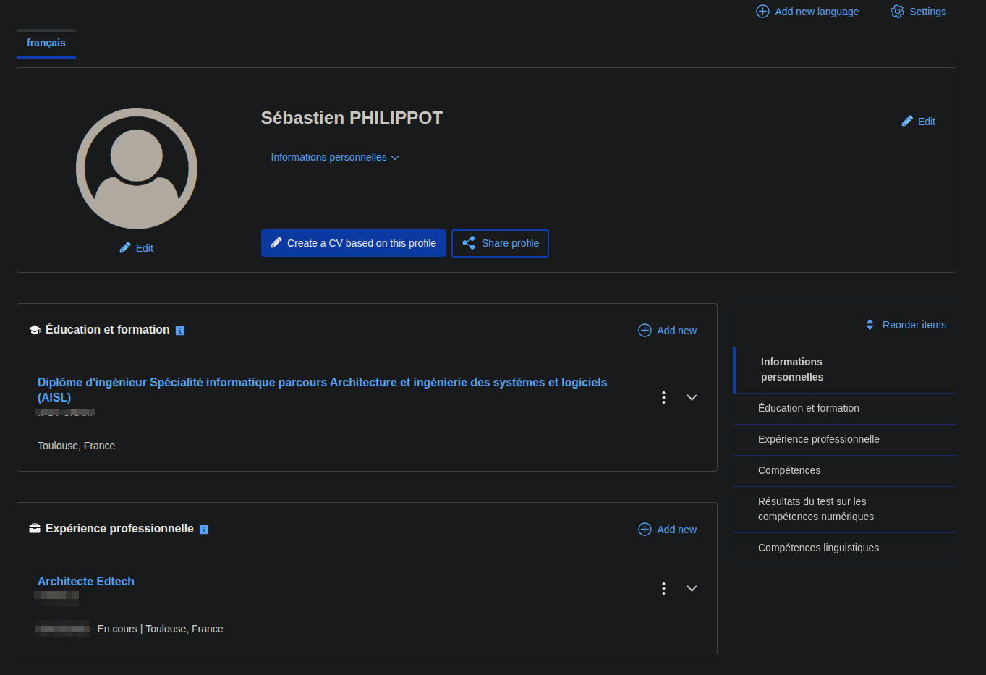Click the pencil icon in the Create a CV button
This screenshot has width=986, height=675.
(x=276, y=243)
